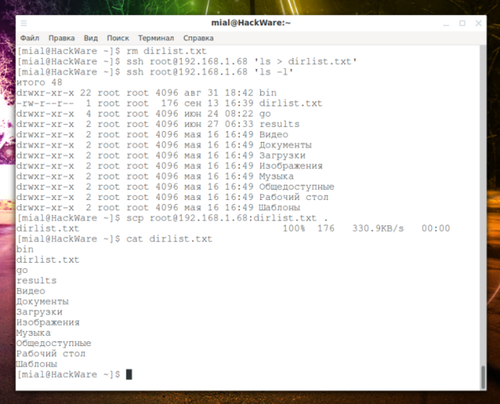
Task: Open the Поиск menu
Action: (x=117, y=37)
